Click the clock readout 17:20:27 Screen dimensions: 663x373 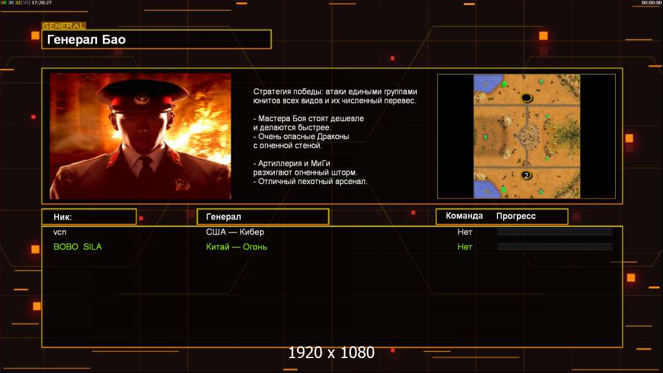[42, 2]
